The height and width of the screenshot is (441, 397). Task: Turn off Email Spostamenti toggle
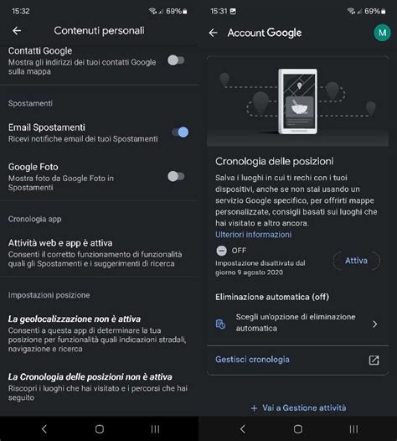click(x=180, y=132)
